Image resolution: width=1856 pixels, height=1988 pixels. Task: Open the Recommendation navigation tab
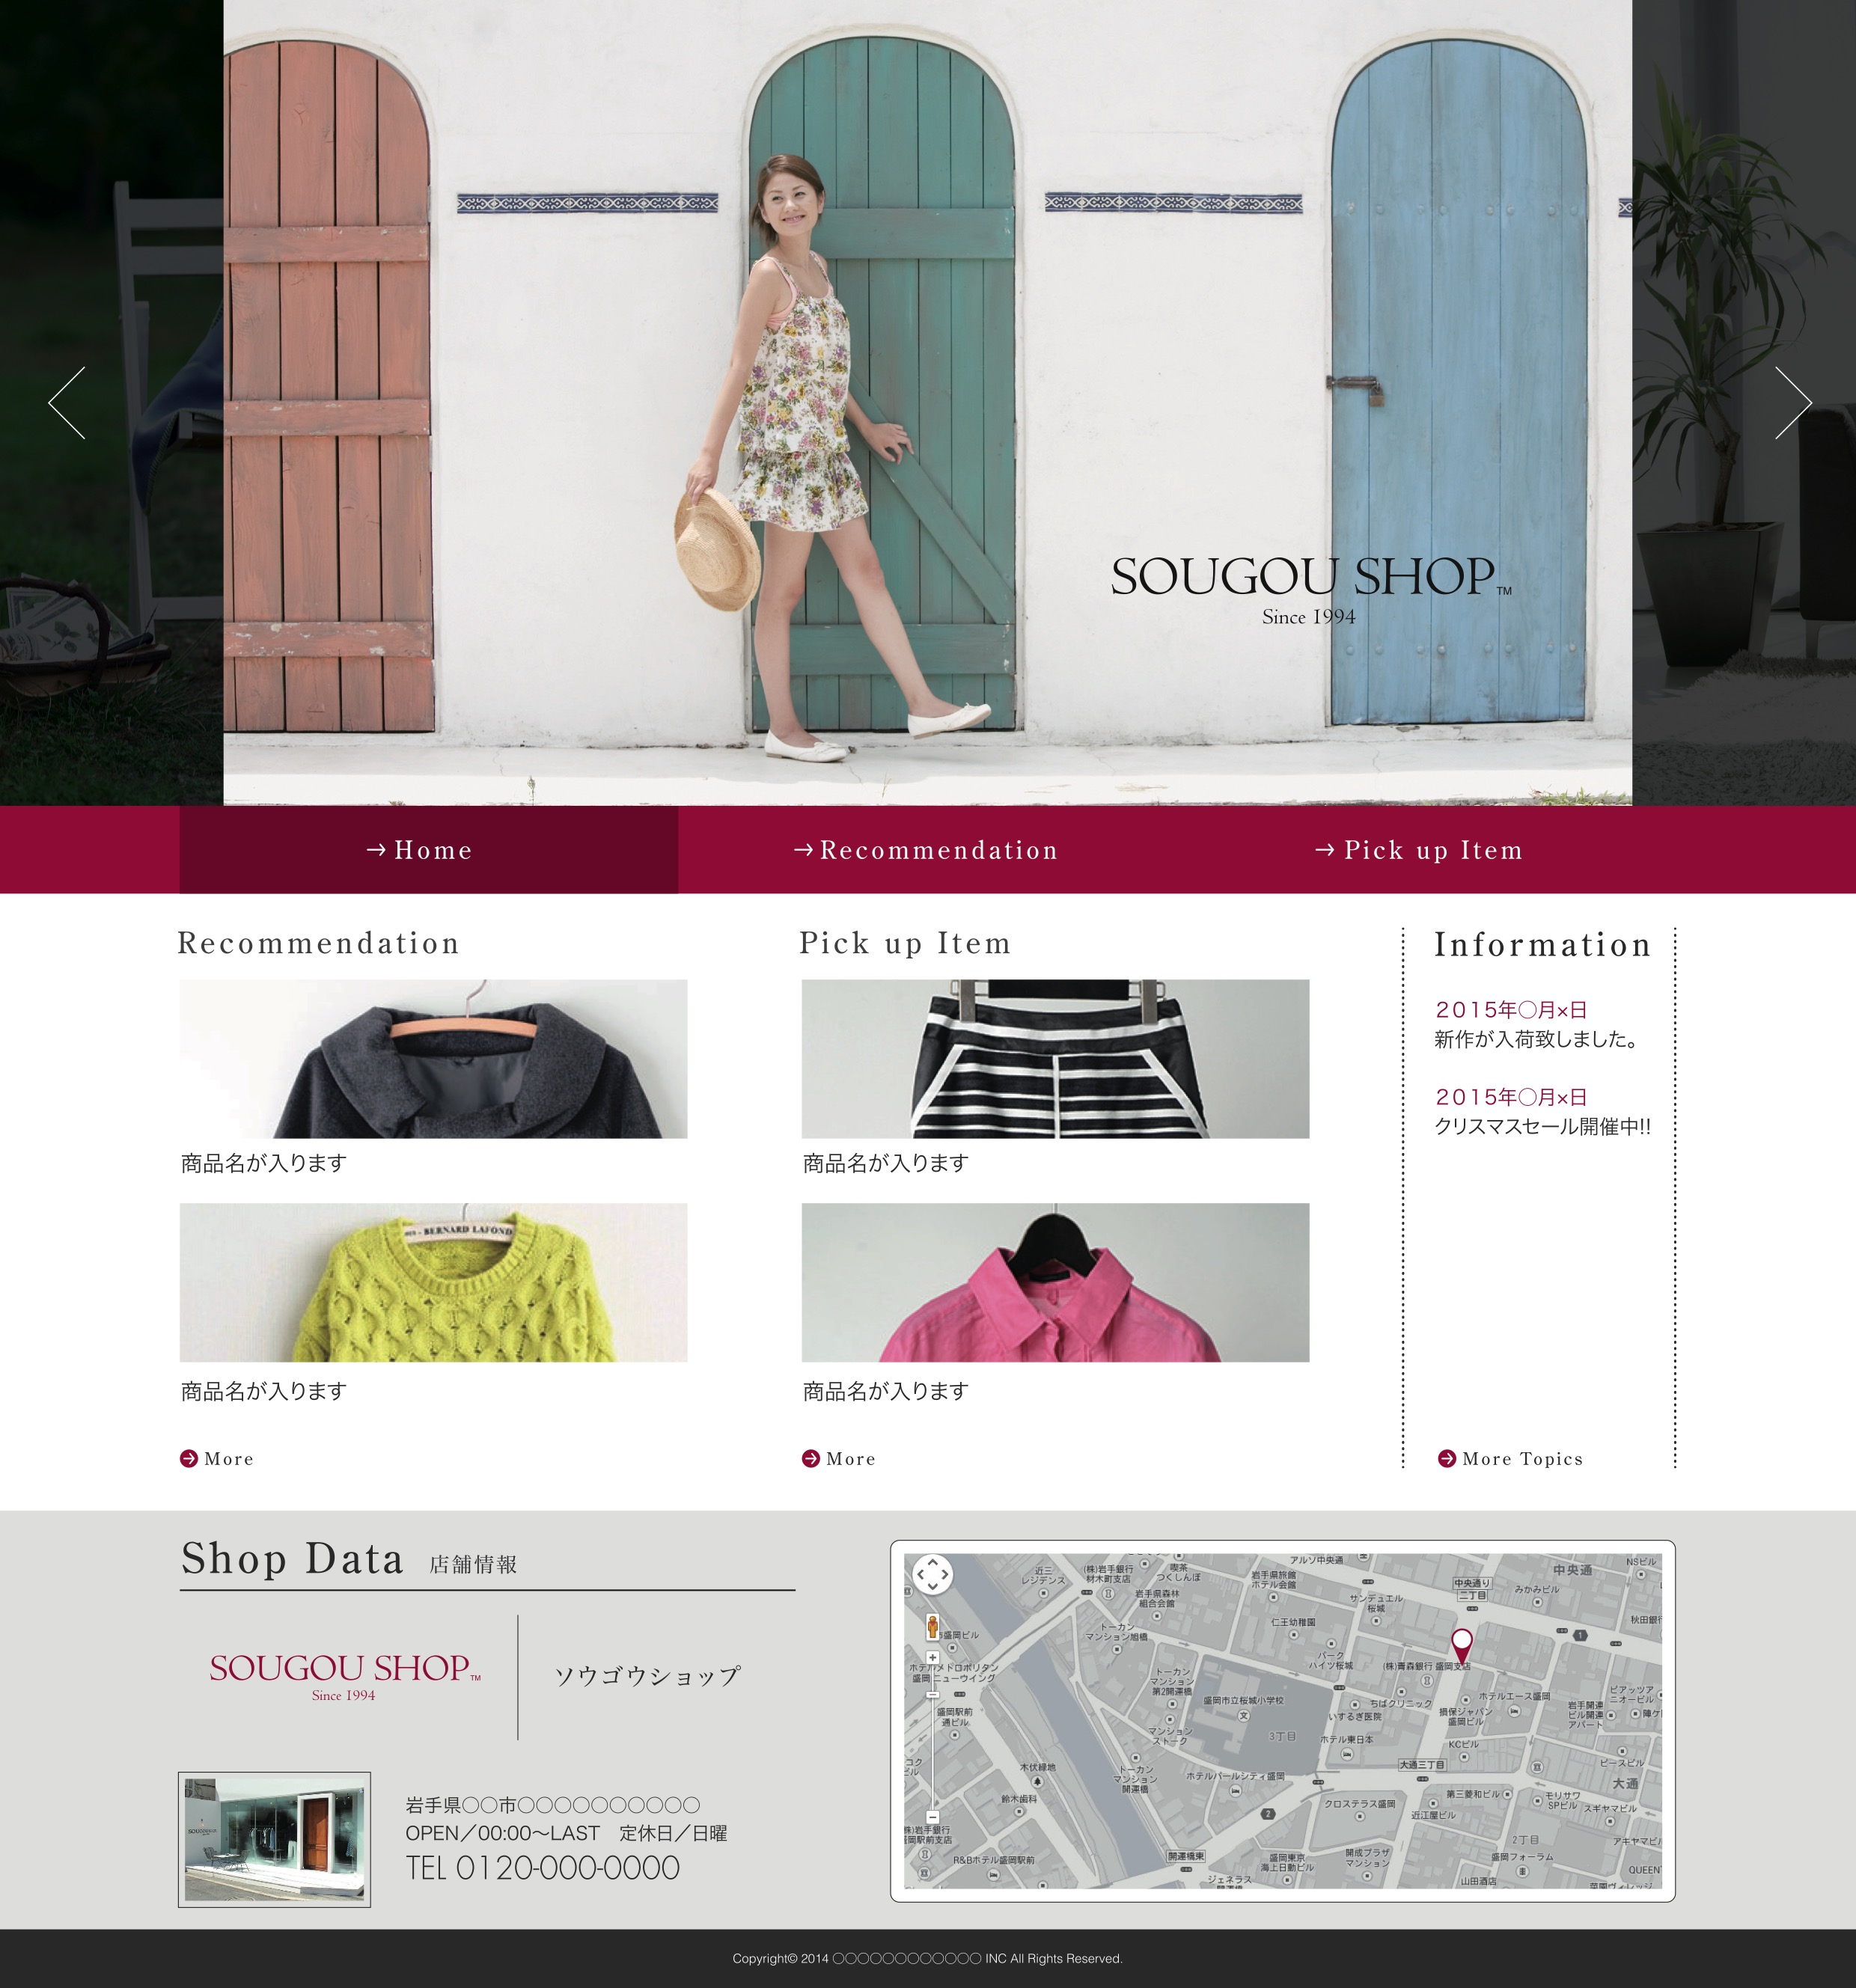click(x=926, y=850)
